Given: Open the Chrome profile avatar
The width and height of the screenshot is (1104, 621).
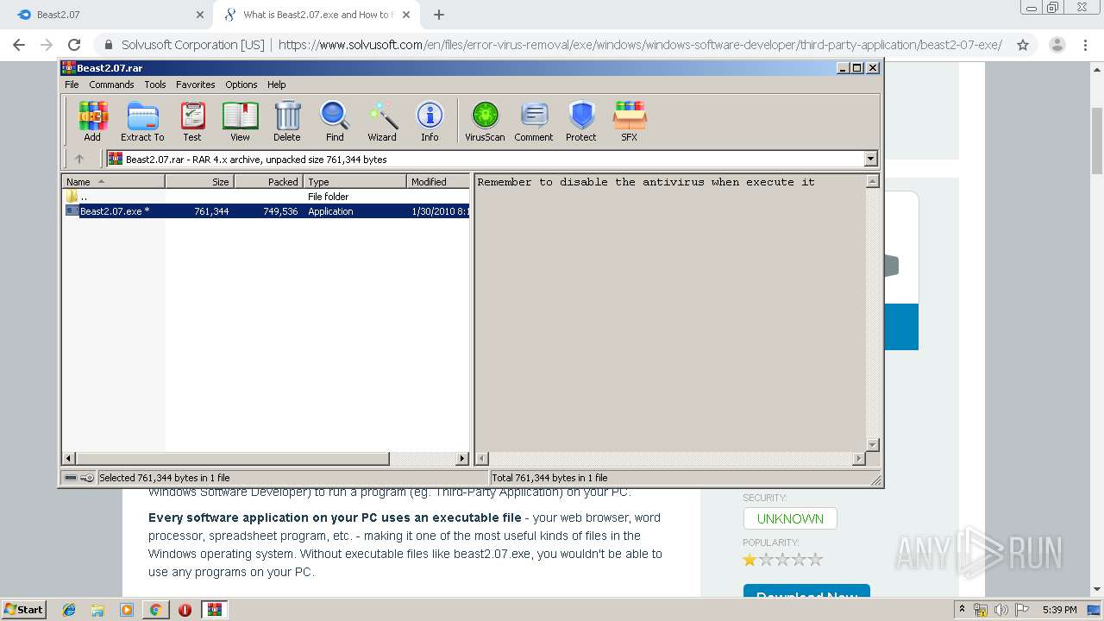Looking at the screenshot, I should [1057, 45].
